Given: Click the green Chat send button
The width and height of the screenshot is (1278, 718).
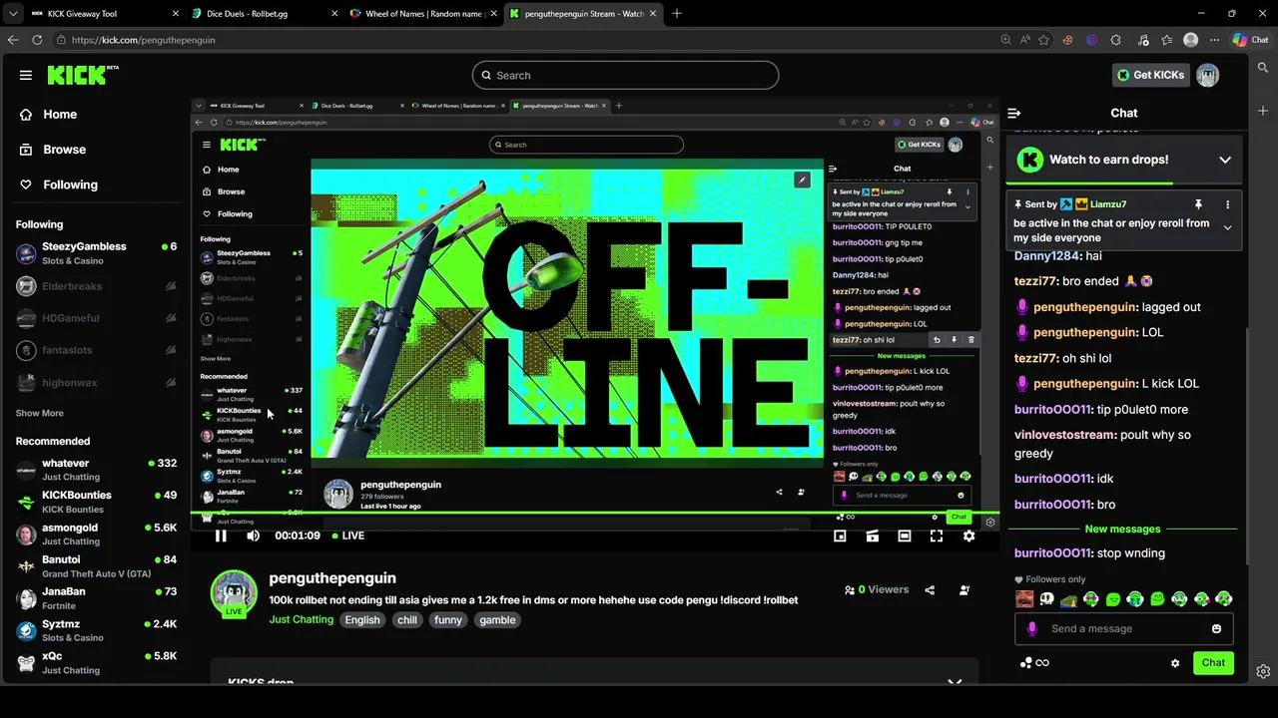Looking at the screenshot, I should tap(1213, 663).
